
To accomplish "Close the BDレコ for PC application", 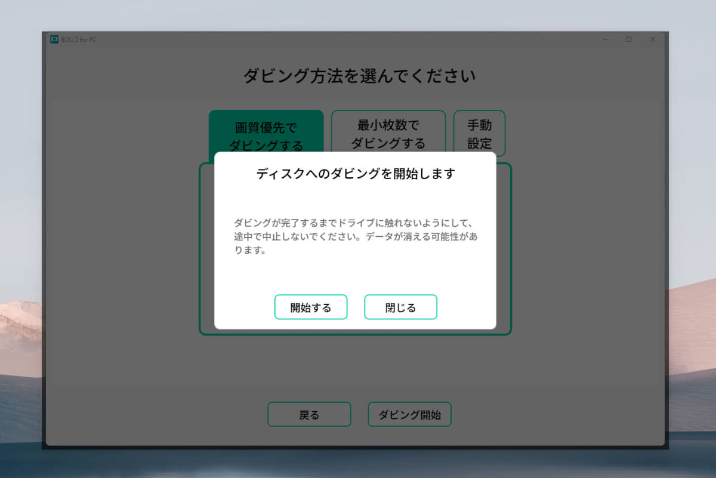I will click(x=652, y=39).
